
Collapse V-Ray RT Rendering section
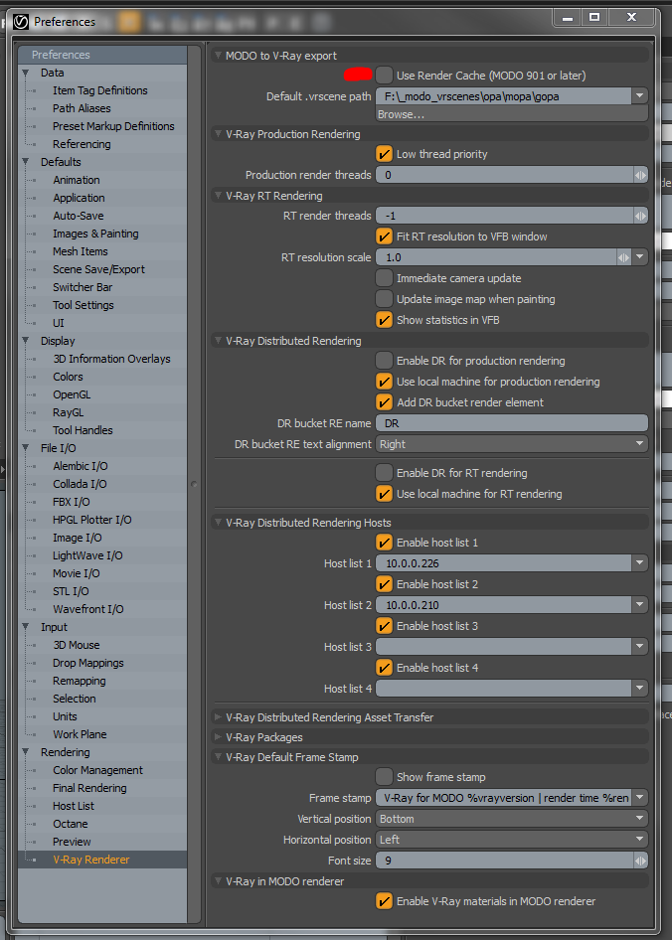tap(218, 196)
